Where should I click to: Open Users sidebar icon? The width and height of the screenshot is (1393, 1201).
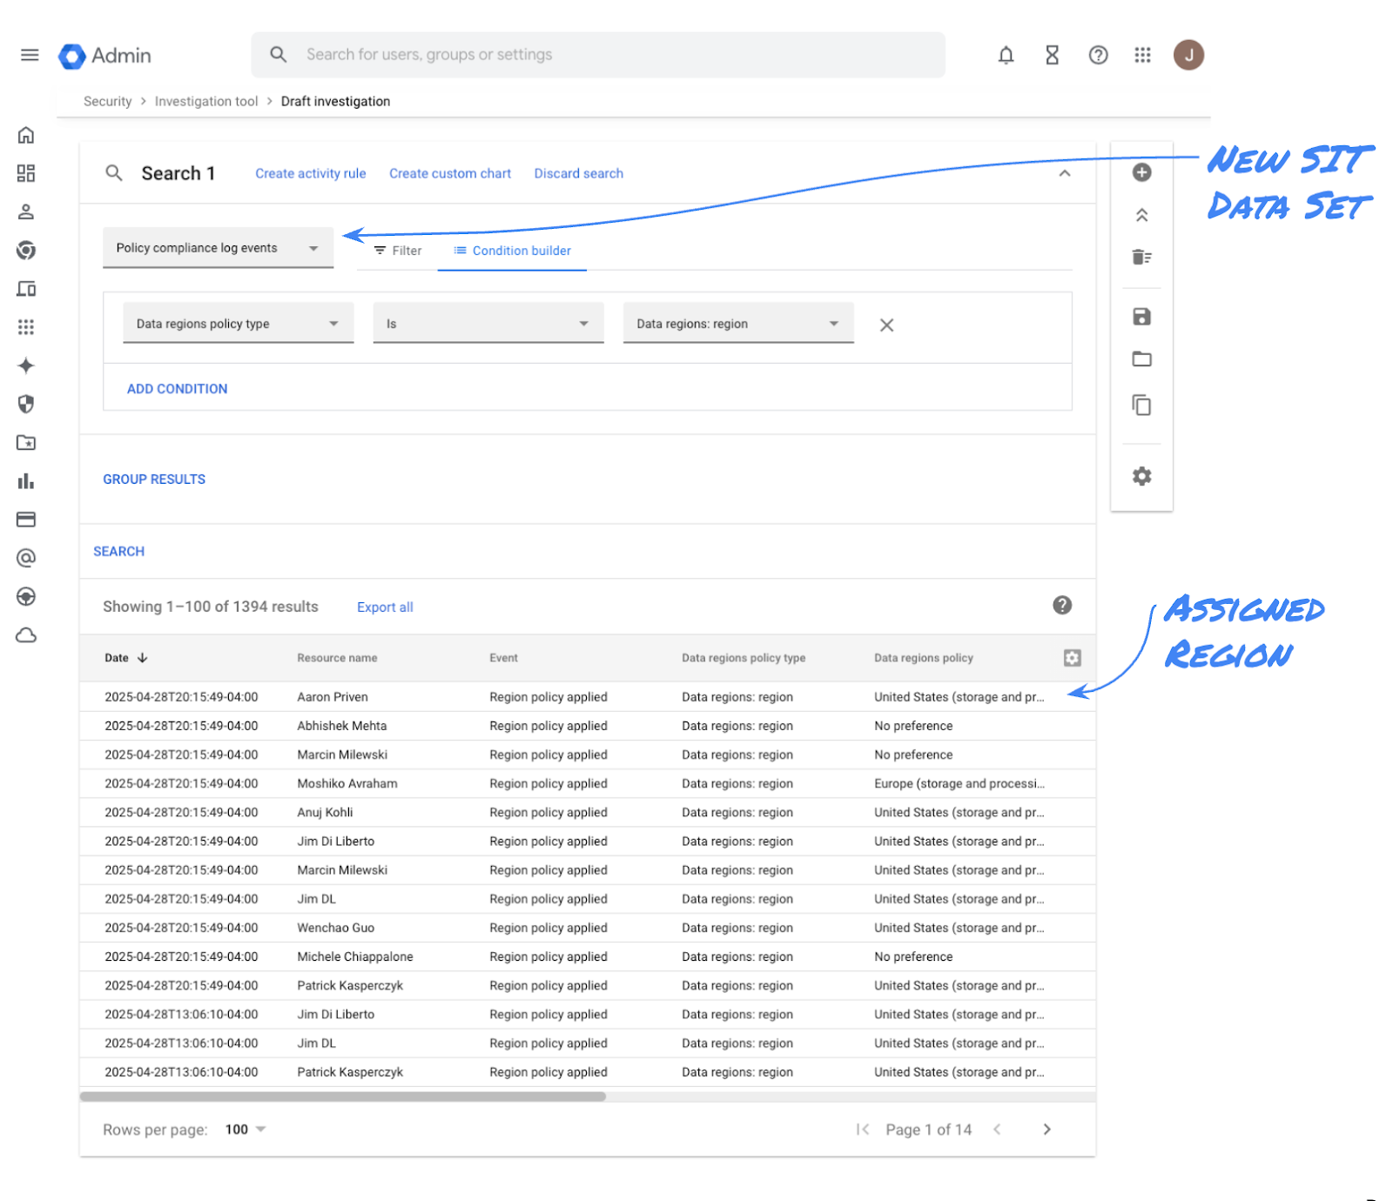pyautogui.click(x=26, y=211)
